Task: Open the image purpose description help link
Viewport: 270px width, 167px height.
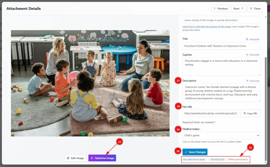Action: (206, 27)
